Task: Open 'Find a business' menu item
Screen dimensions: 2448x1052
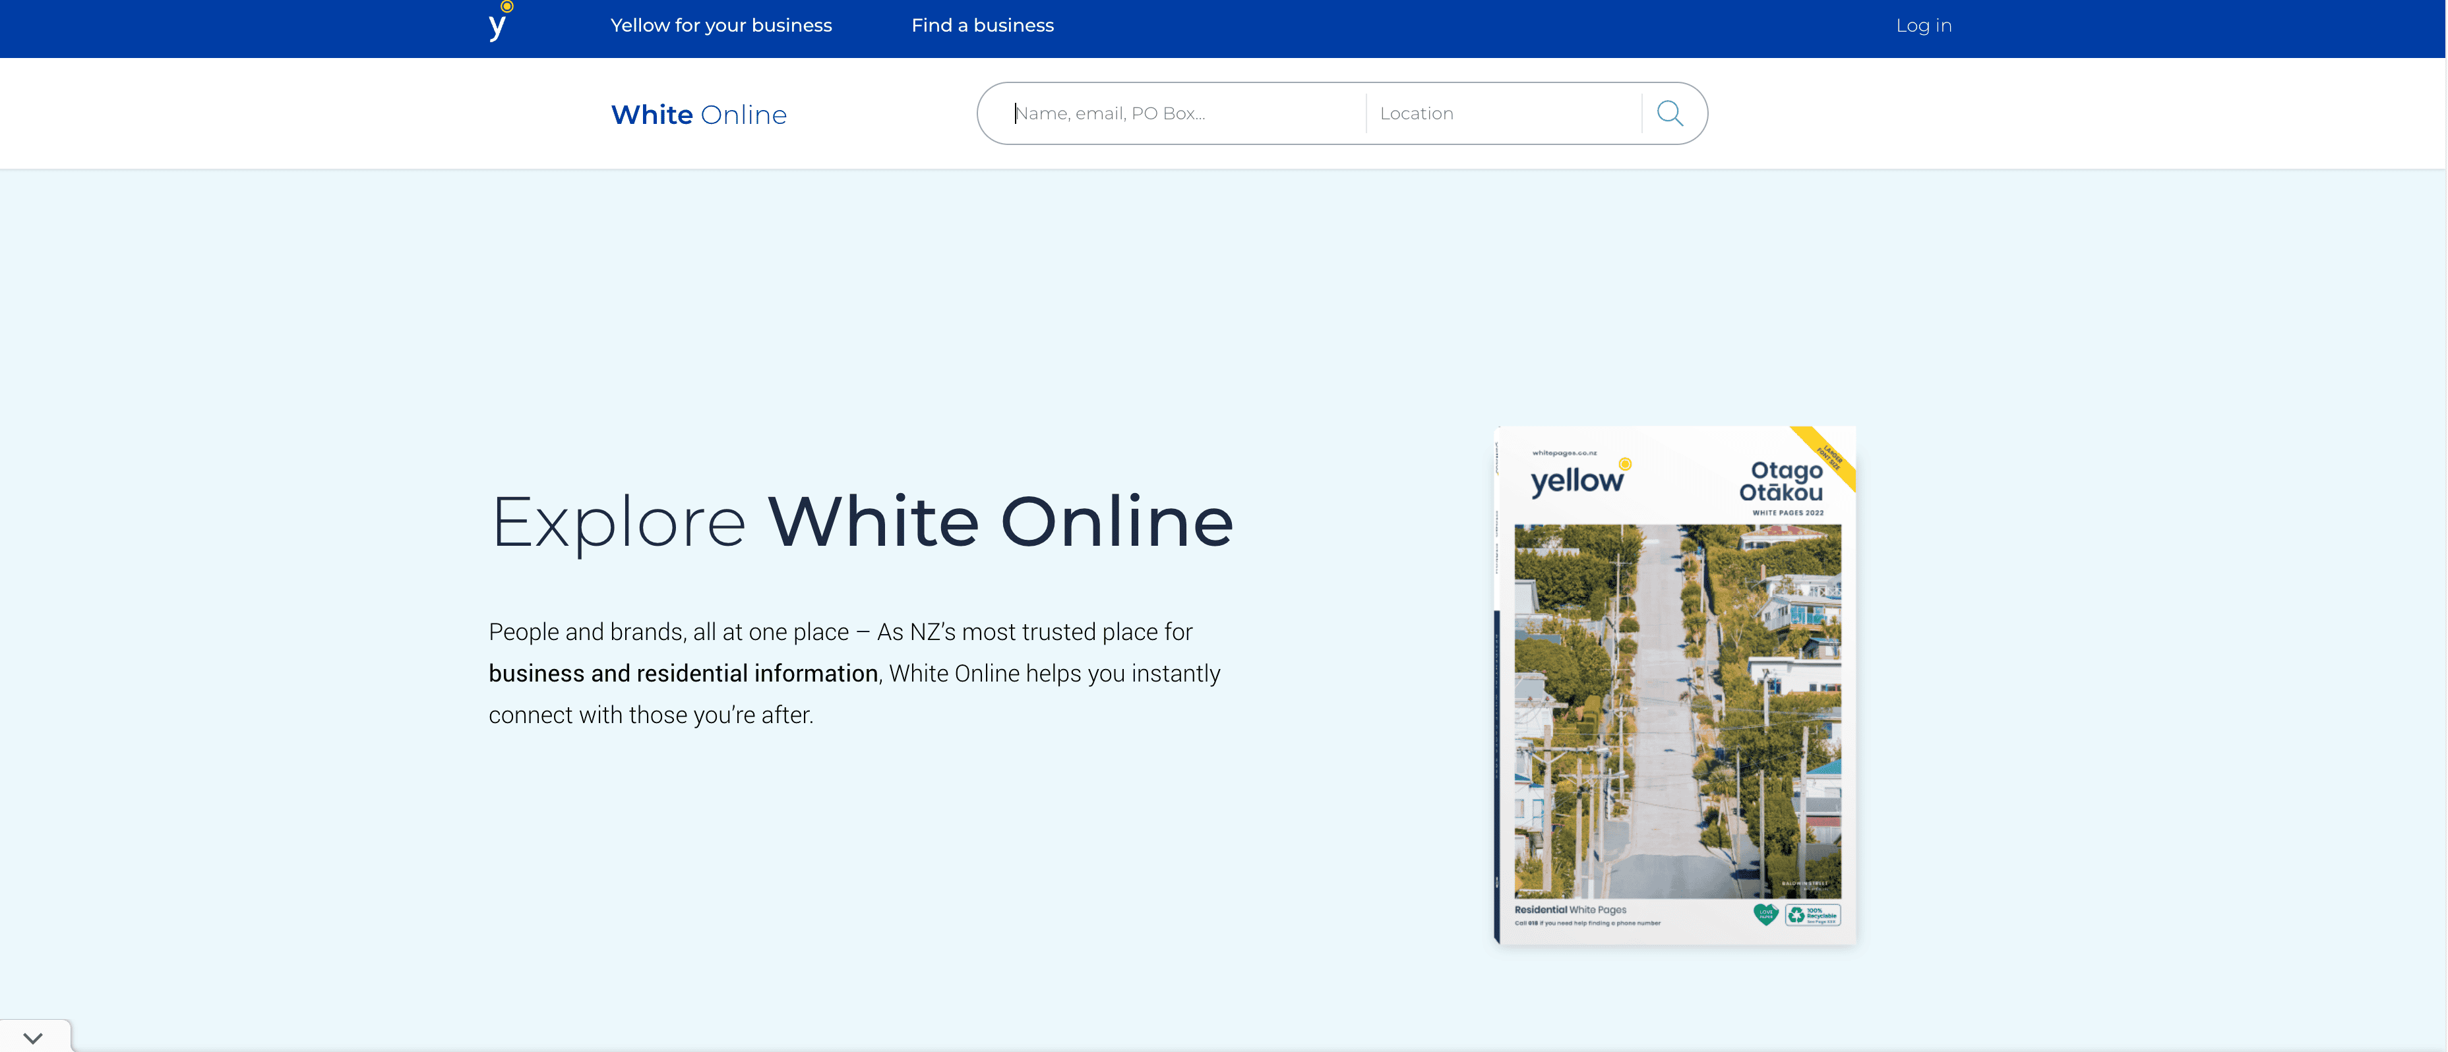Action: click(x=982, y=26)
